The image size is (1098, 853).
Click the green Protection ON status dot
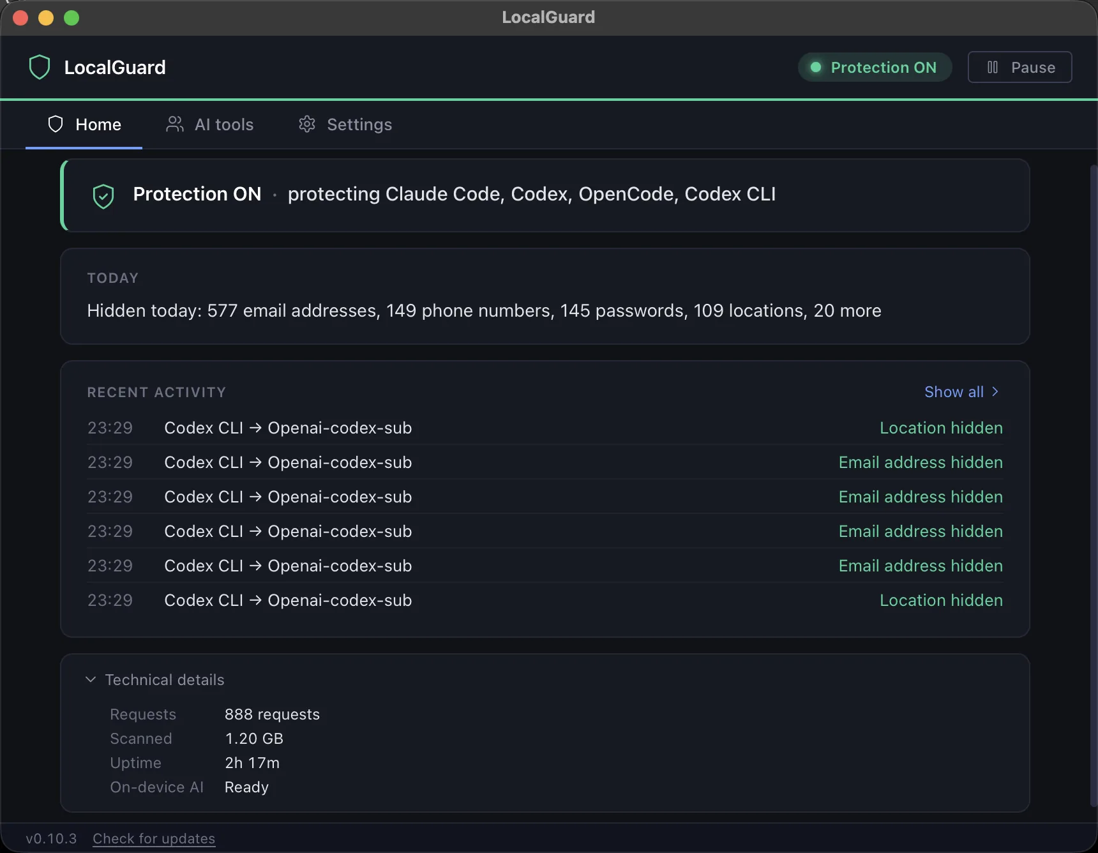816,67
